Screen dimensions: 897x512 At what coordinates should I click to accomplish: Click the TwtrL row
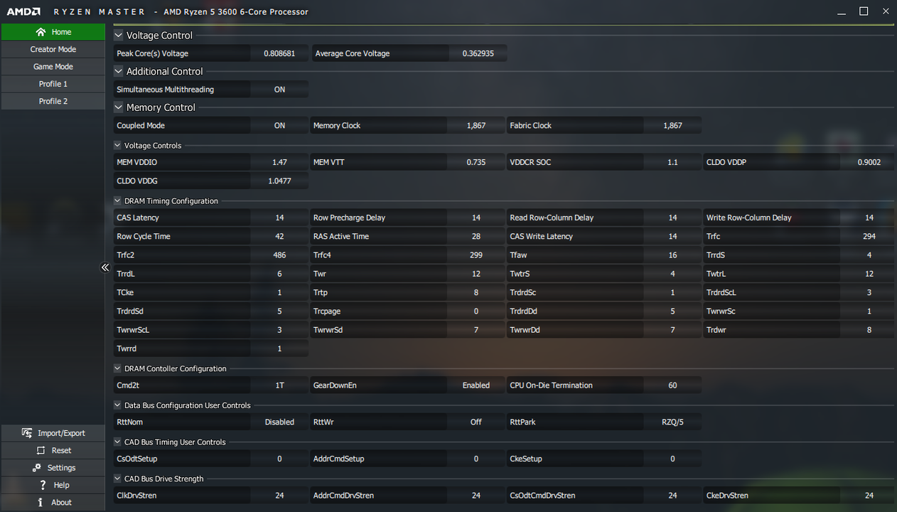(x=799, y=274)
